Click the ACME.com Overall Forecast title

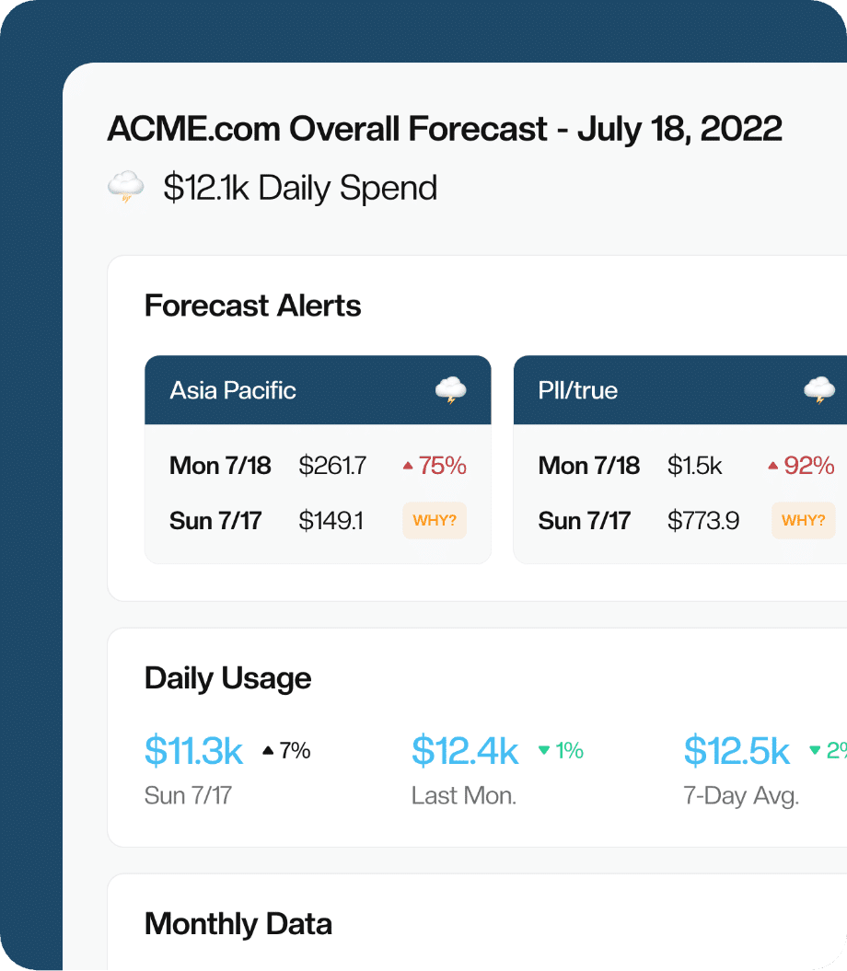tap(445, 129)
